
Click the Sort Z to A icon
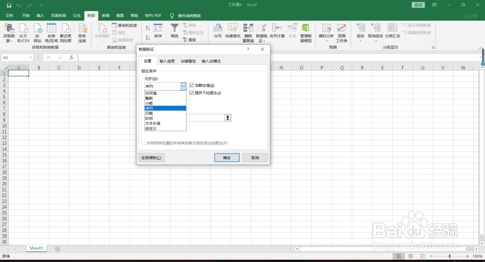click(x=148, y=37)
